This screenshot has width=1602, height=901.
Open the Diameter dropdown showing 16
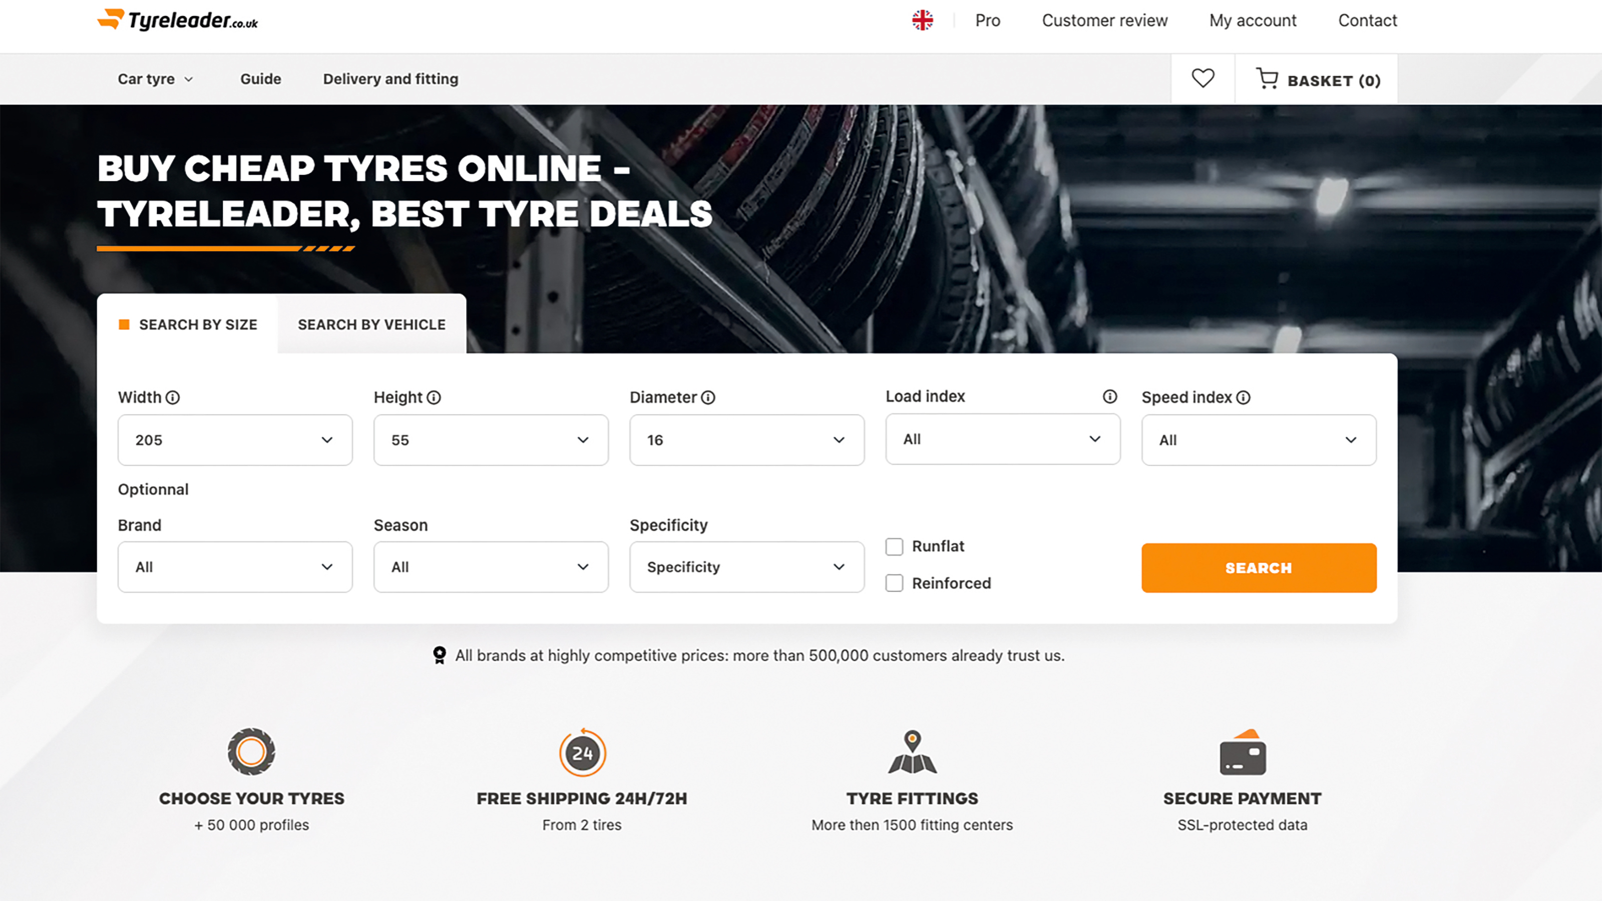[x=747, y=440]
